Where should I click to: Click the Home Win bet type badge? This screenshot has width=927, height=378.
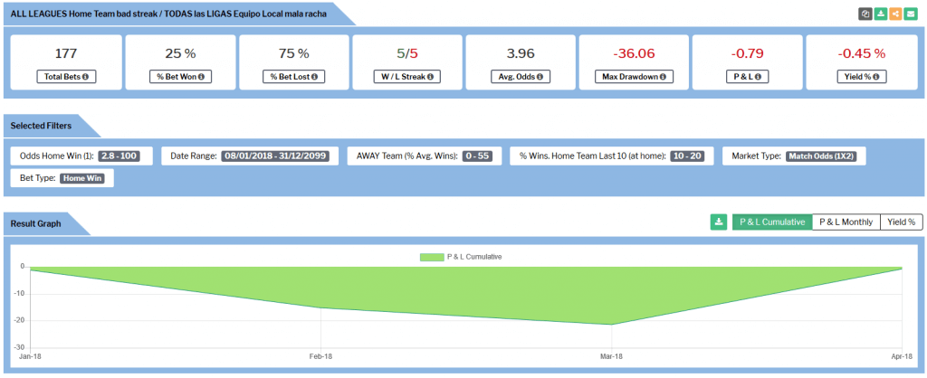[x=82, y=178]
